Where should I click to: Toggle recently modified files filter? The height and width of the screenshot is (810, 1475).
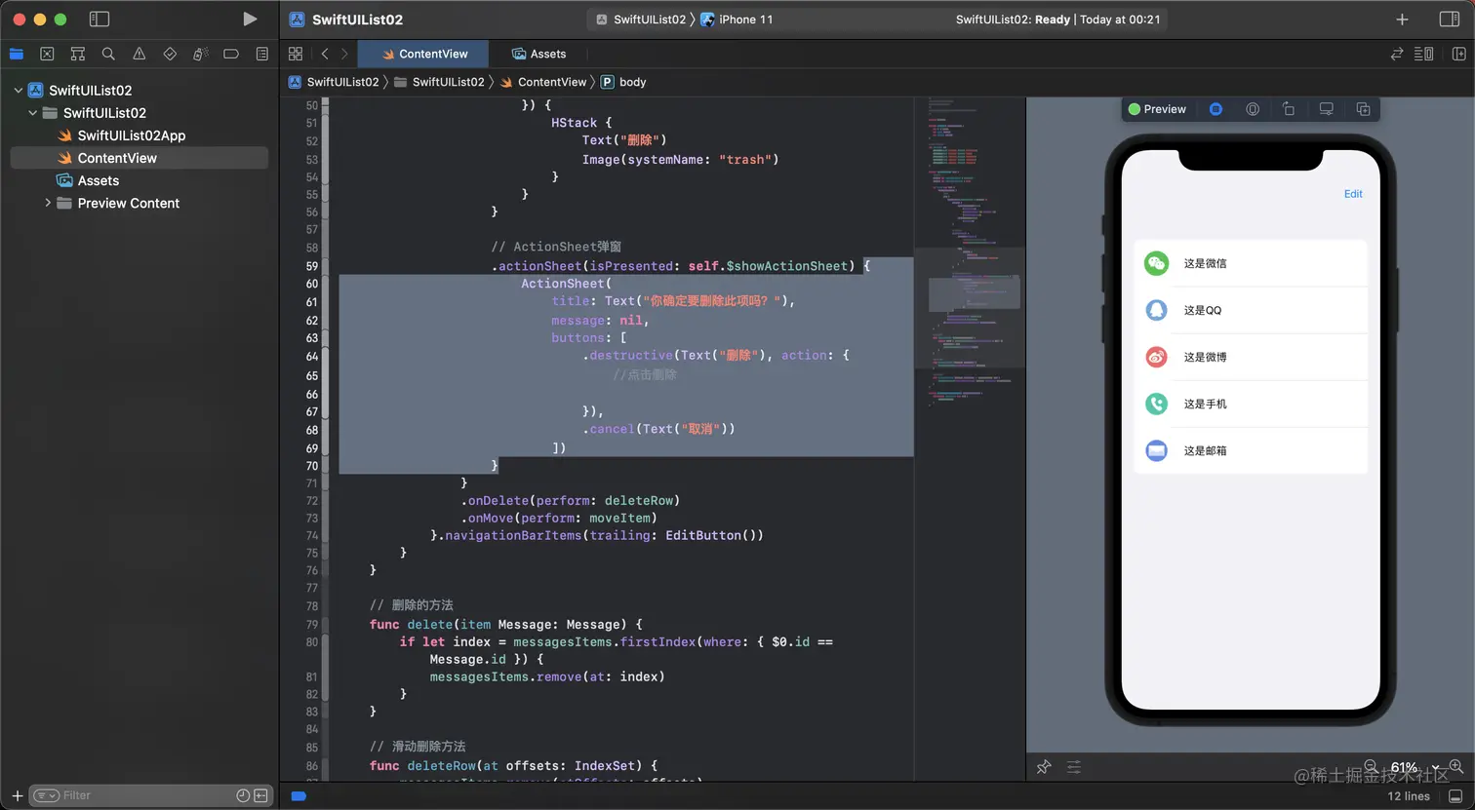[x=243, y=795]
